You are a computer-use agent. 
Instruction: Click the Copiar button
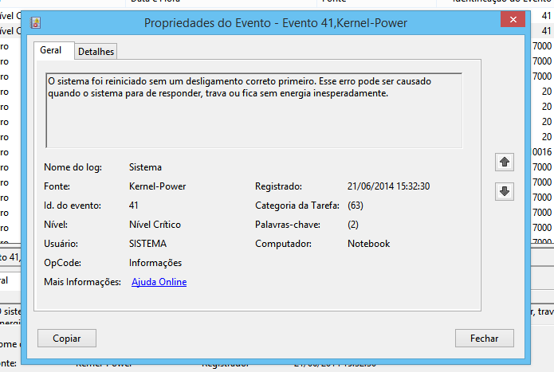coord(67,338)
